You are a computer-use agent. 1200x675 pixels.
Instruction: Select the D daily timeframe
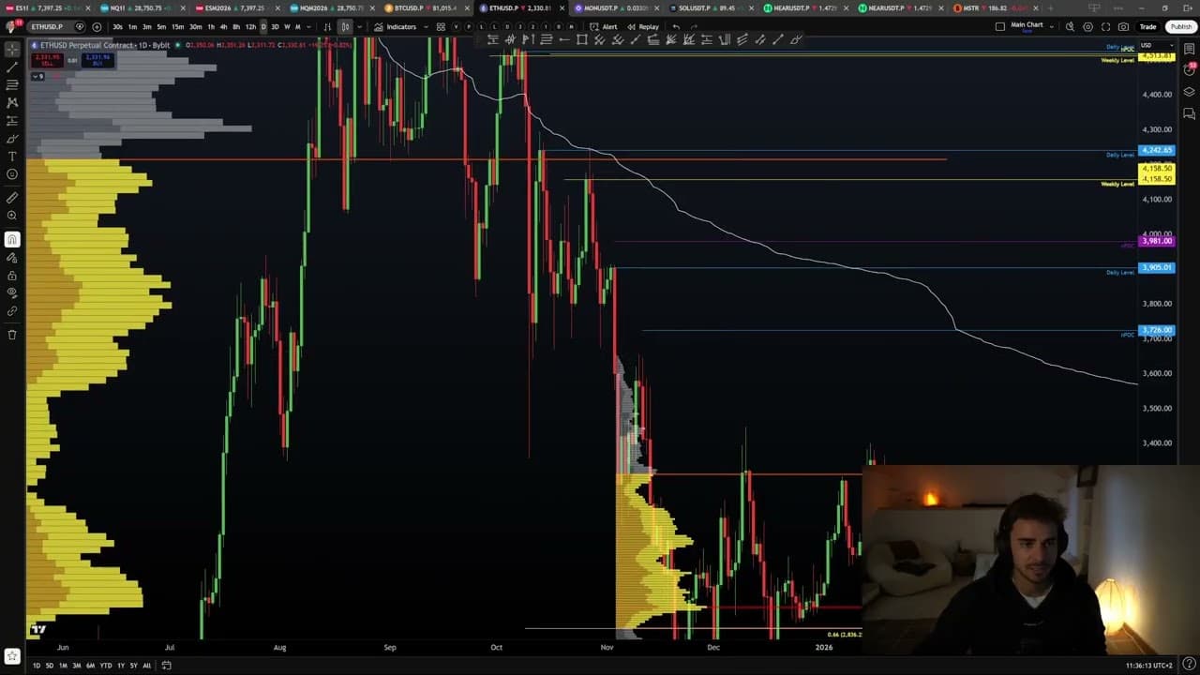[263, 26]
